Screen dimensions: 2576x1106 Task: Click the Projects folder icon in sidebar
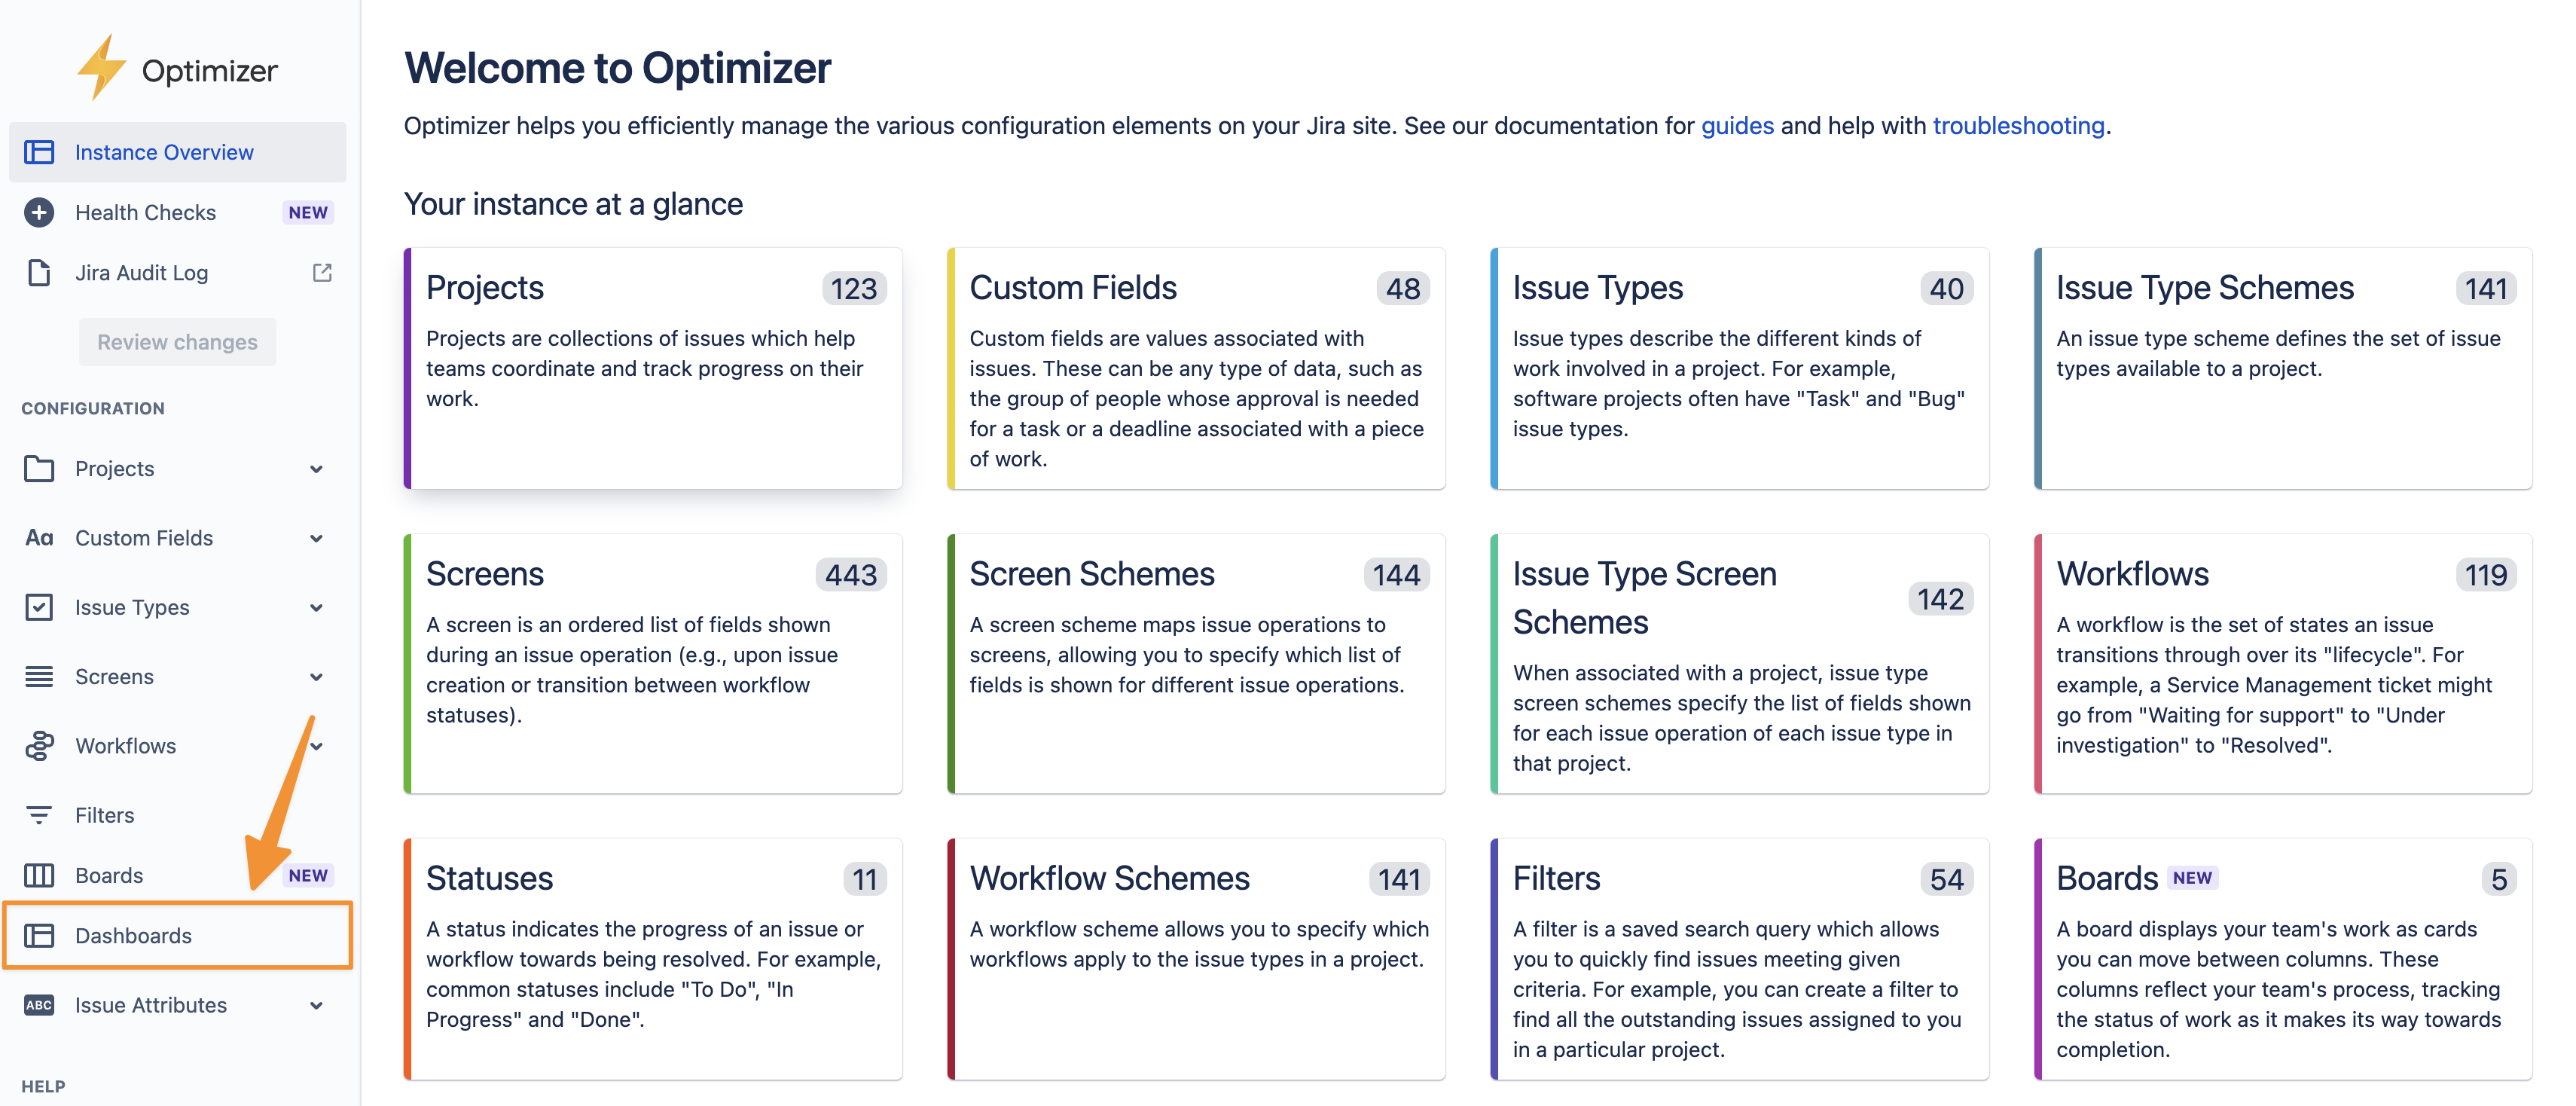(39, 468)
